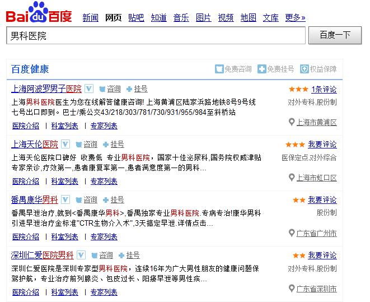Select the 网页 tab
The height and width of the screenshot is (302, 370).
113,18
